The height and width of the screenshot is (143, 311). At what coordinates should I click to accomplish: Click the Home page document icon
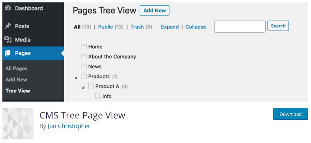click(84, 46)
